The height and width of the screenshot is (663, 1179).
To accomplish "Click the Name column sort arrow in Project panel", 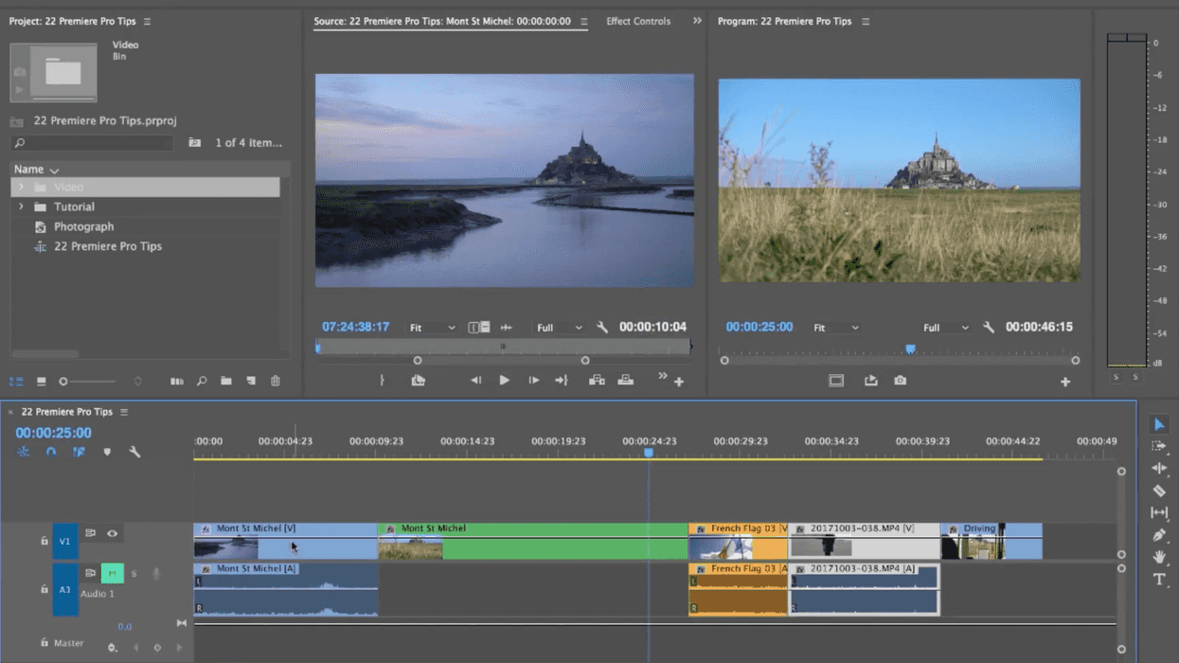I will (x=54, y=170).
